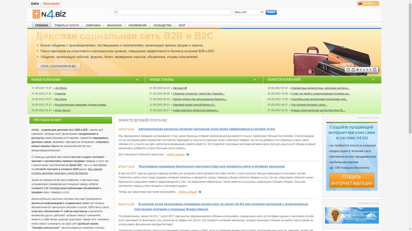Open news Компактные ирригаторы, звуковые щетки
The image size is (412, 231).
tap(320, 88)
